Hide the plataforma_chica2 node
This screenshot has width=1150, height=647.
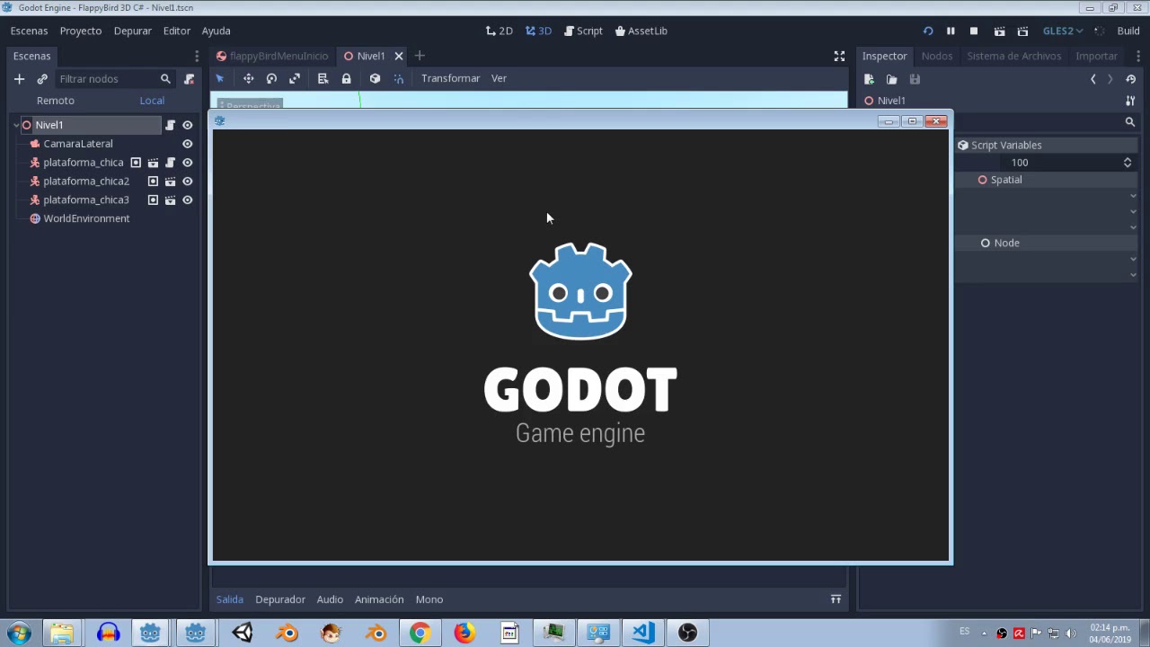188,182
